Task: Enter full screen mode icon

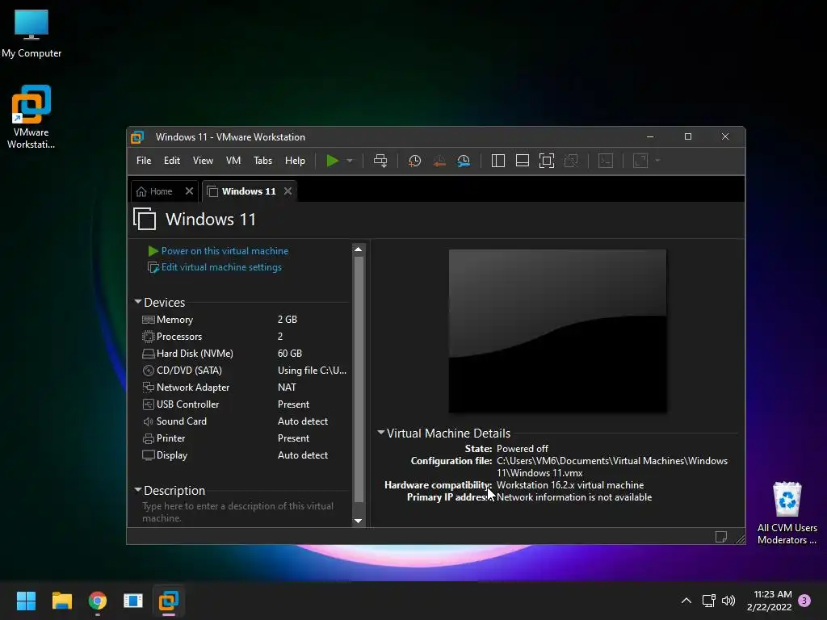Action: pos(547,161)
